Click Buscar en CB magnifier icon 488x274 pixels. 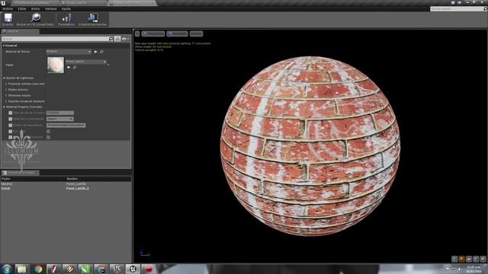coord(36,18)
